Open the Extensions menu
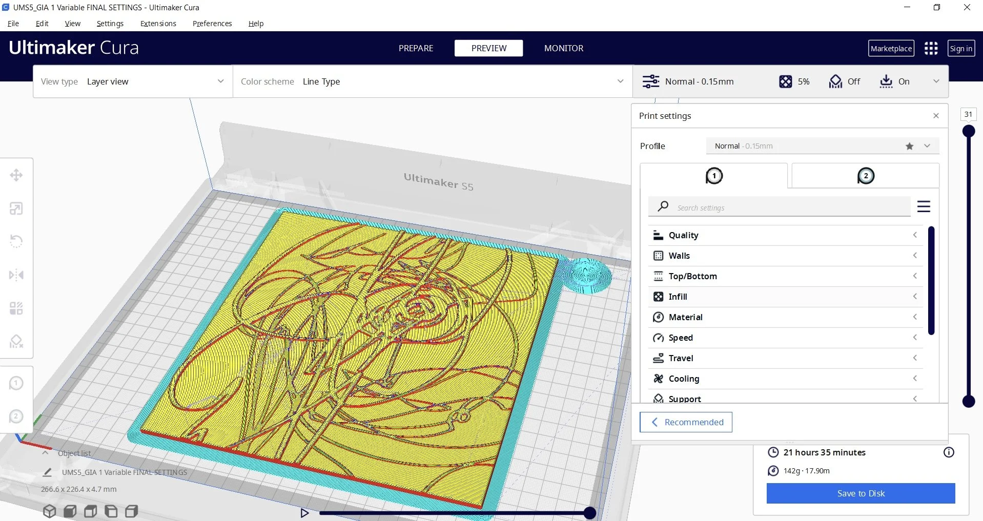This screenshot has height=521, width=983. [x=158, y=24]
